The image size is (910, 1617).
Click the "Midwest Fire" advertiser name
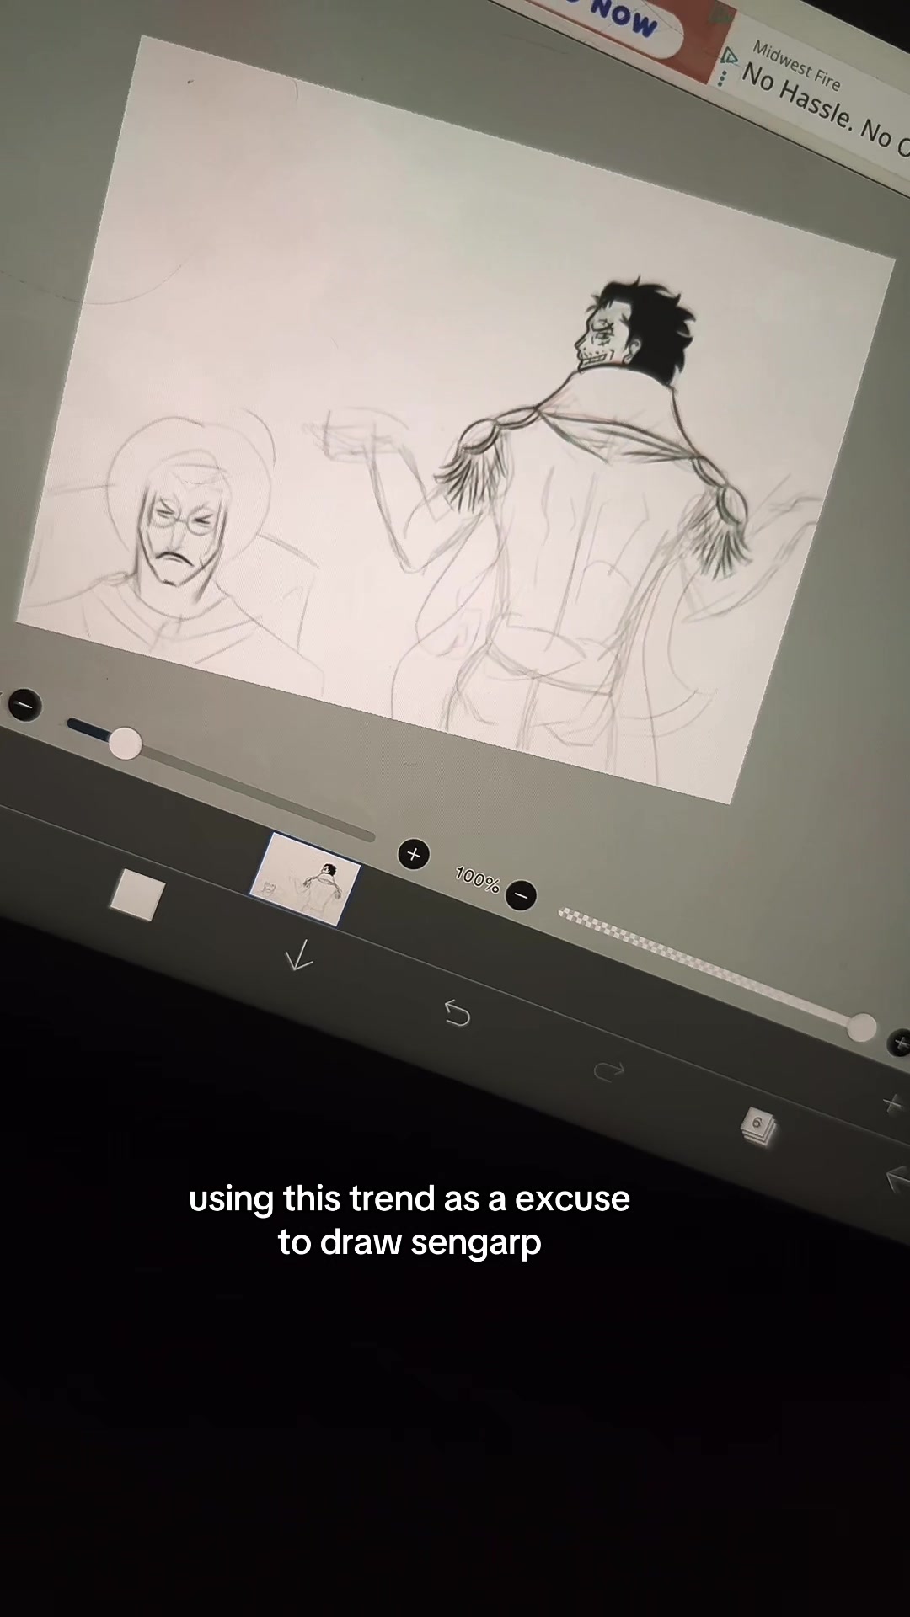tap(796, 66)
